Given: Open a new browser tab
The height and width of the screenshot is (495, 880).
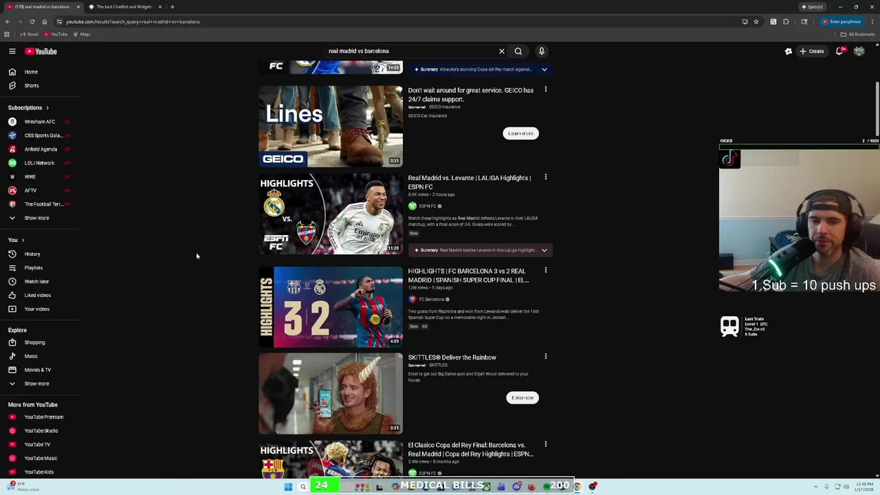Looking at the screenshot, I should pyautogui.click(x=173, y=7).
